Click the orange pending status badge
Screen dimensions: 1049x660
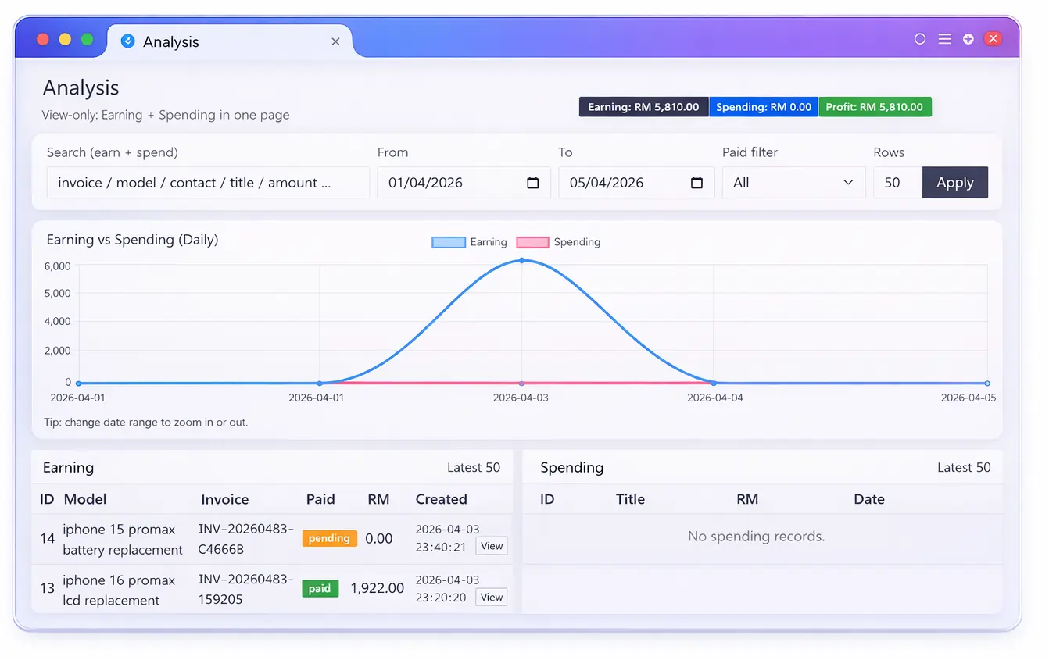click(329, 538)
